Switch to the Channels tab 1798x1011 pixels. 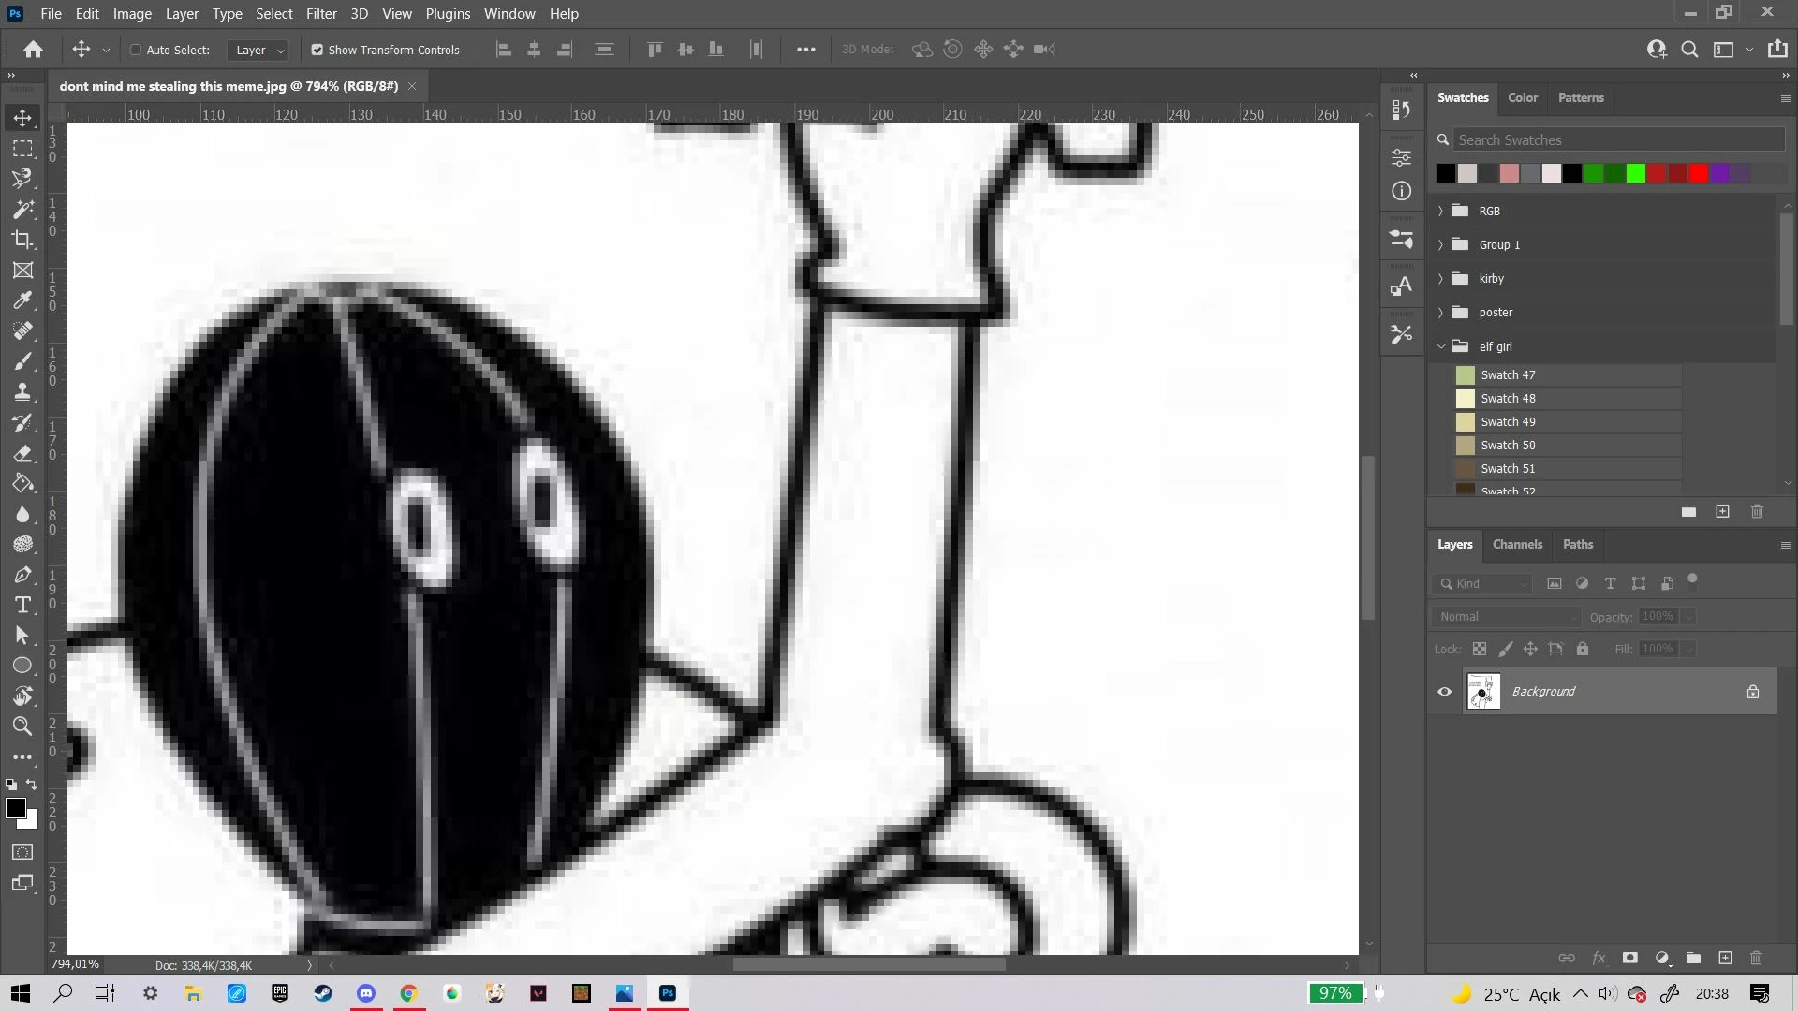pos(1516,544)
